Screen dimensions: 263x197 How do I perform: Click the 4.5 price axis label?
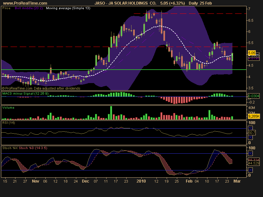point(251,65)
